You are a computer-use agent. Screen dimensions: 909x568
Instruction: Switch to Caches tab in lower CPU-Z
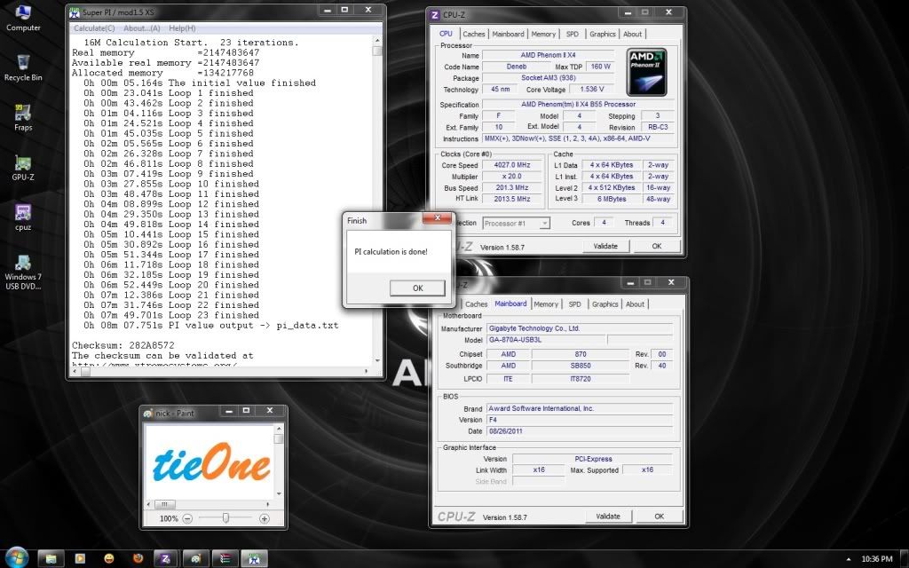tap(476, 304)
